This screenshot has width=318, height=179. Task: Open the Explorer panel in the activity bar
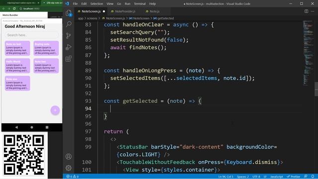click(69, 13)
